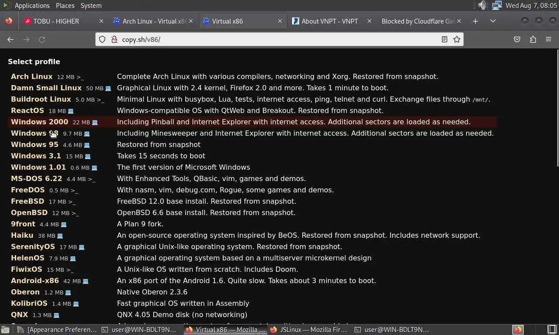The image size is (559, 335).
Task: Reload the current page
Action: [x=42, y=39]
